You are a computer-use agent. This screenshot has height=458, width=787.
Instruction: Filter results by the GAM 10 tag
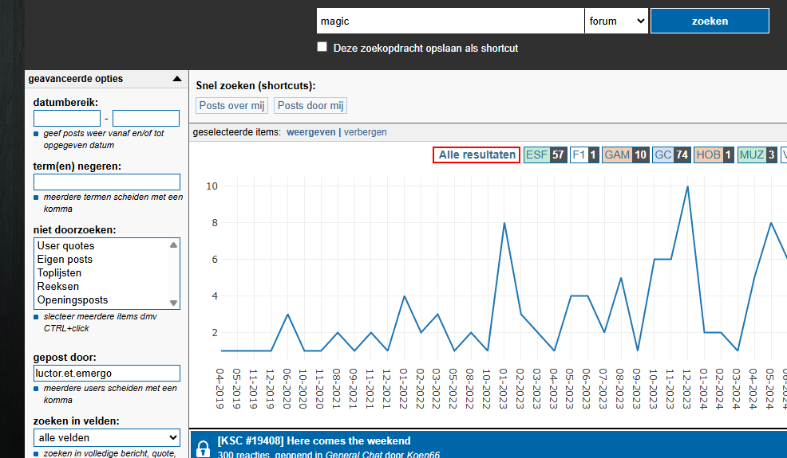[626, 155]
